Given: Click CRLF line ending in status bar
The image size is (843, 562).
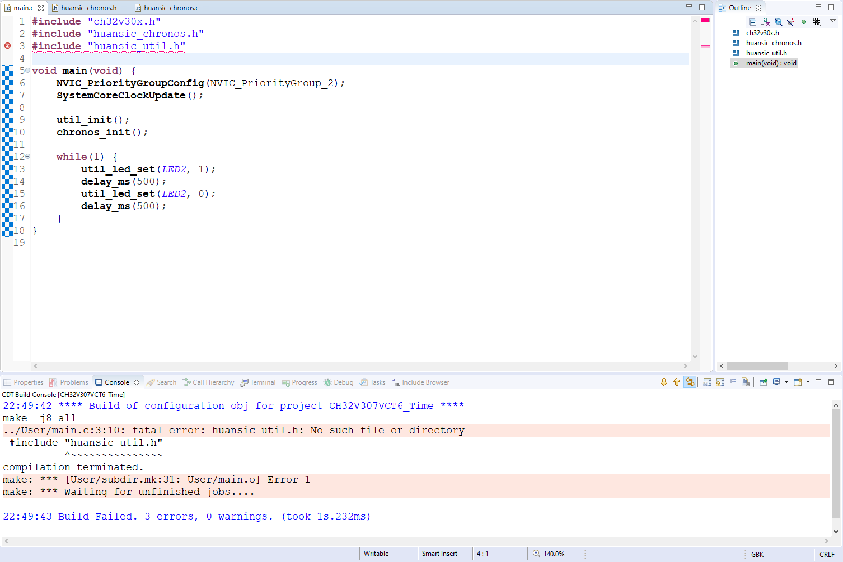Looking at the screenshot, I should (x=827, y=554).
